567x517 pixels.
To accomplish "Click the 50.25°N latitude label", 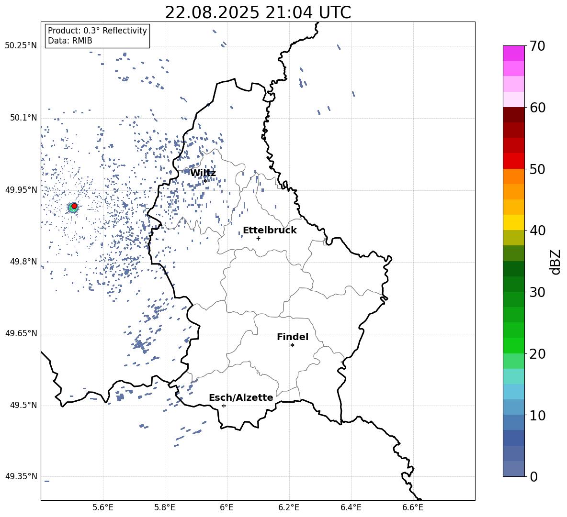I will (x=21, y=46).
